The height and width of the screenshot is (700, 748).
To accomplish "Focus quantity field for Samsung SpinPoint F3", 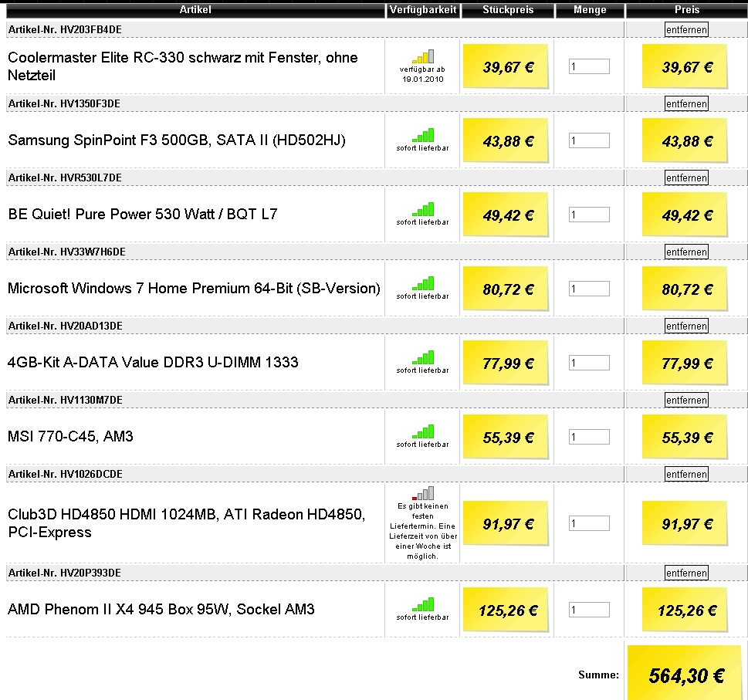I will click(589, 140).
